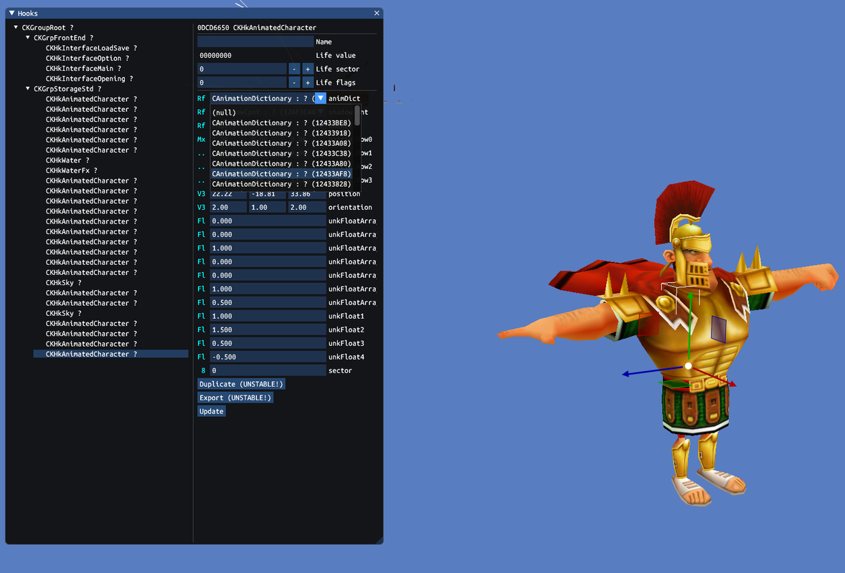Click the orientation Y field showing 1.00

[268, 207]
